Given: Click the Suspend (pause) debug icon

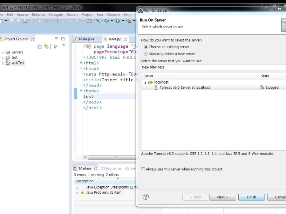Looking at the screenshot, I should pos(40,21).
